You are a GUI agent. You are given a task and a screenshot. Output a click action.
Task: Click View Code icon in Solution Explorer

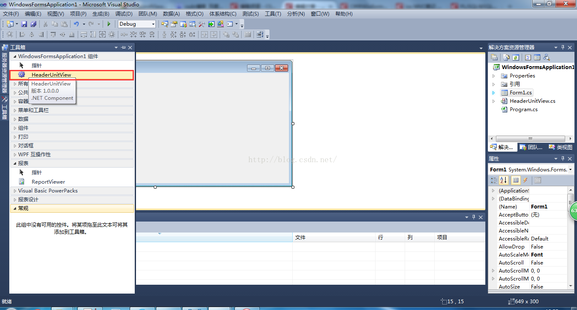click(x=528, y=57)
